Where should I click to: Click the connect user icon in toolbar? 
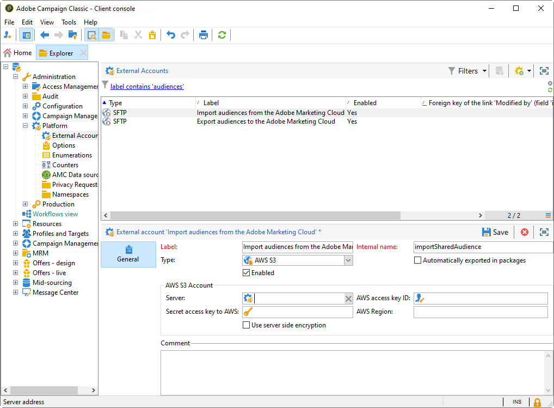(8, 35)
